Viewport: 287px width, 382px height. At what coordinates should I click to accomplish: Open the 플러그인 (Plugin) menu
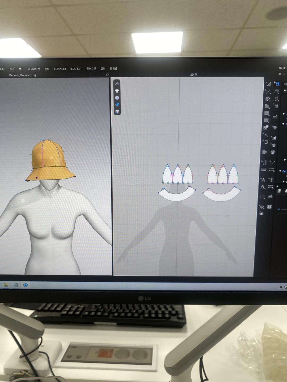coord(91,69)
